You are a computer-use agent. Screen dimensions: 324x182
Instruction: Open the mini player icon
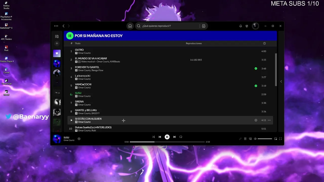pyautogui.click(x=276, y=139)
